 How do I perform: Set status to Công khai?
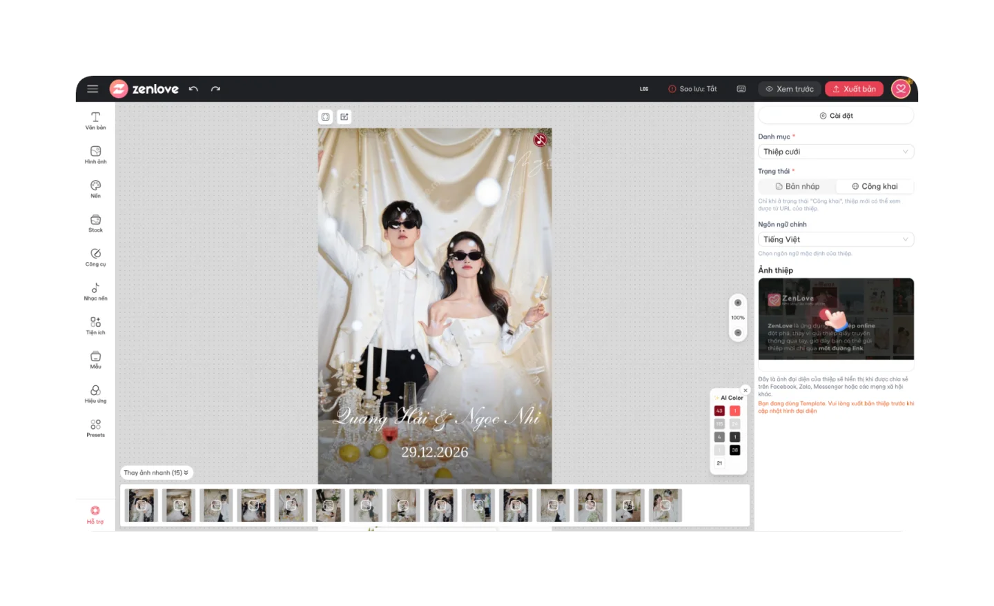(875, 186)
